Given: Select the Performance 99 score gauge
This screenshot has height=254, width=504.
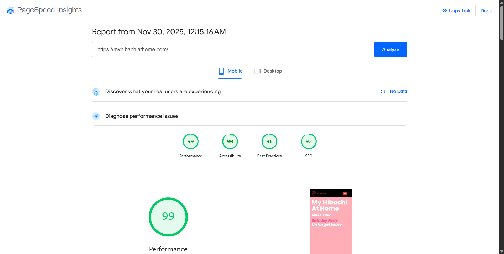Looking at the screenshot, I should click(191, 141).
